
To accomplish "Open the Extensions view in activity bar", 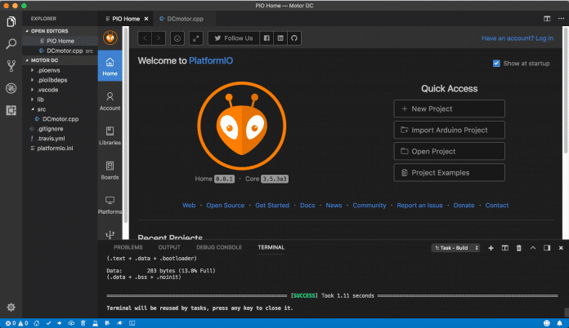I will coord(11,110).
